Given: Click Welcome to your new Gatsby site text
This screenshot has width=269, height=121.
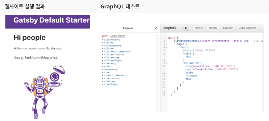Looking at the screenshot, I should coord(38,48).
